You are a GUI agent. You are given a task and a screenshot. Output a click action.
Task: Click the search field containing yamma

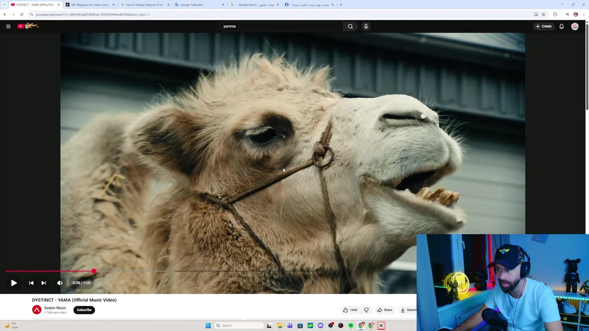(281, 26)
